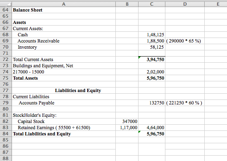Click the 'Balance Sheet' title cell

pos(64,10)
